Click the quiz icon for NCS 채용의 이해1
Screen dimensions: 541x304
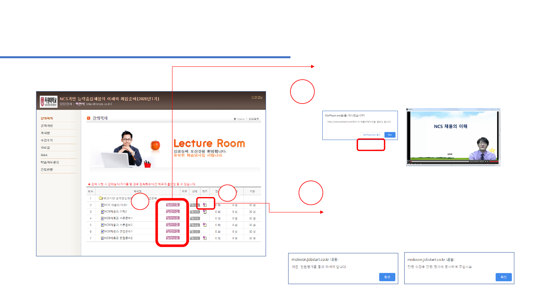[205, 205]
